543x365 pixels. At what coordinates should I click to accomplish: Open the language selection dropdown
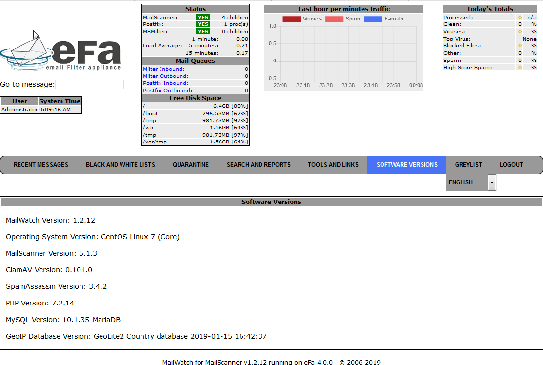[x=491, y=182]
